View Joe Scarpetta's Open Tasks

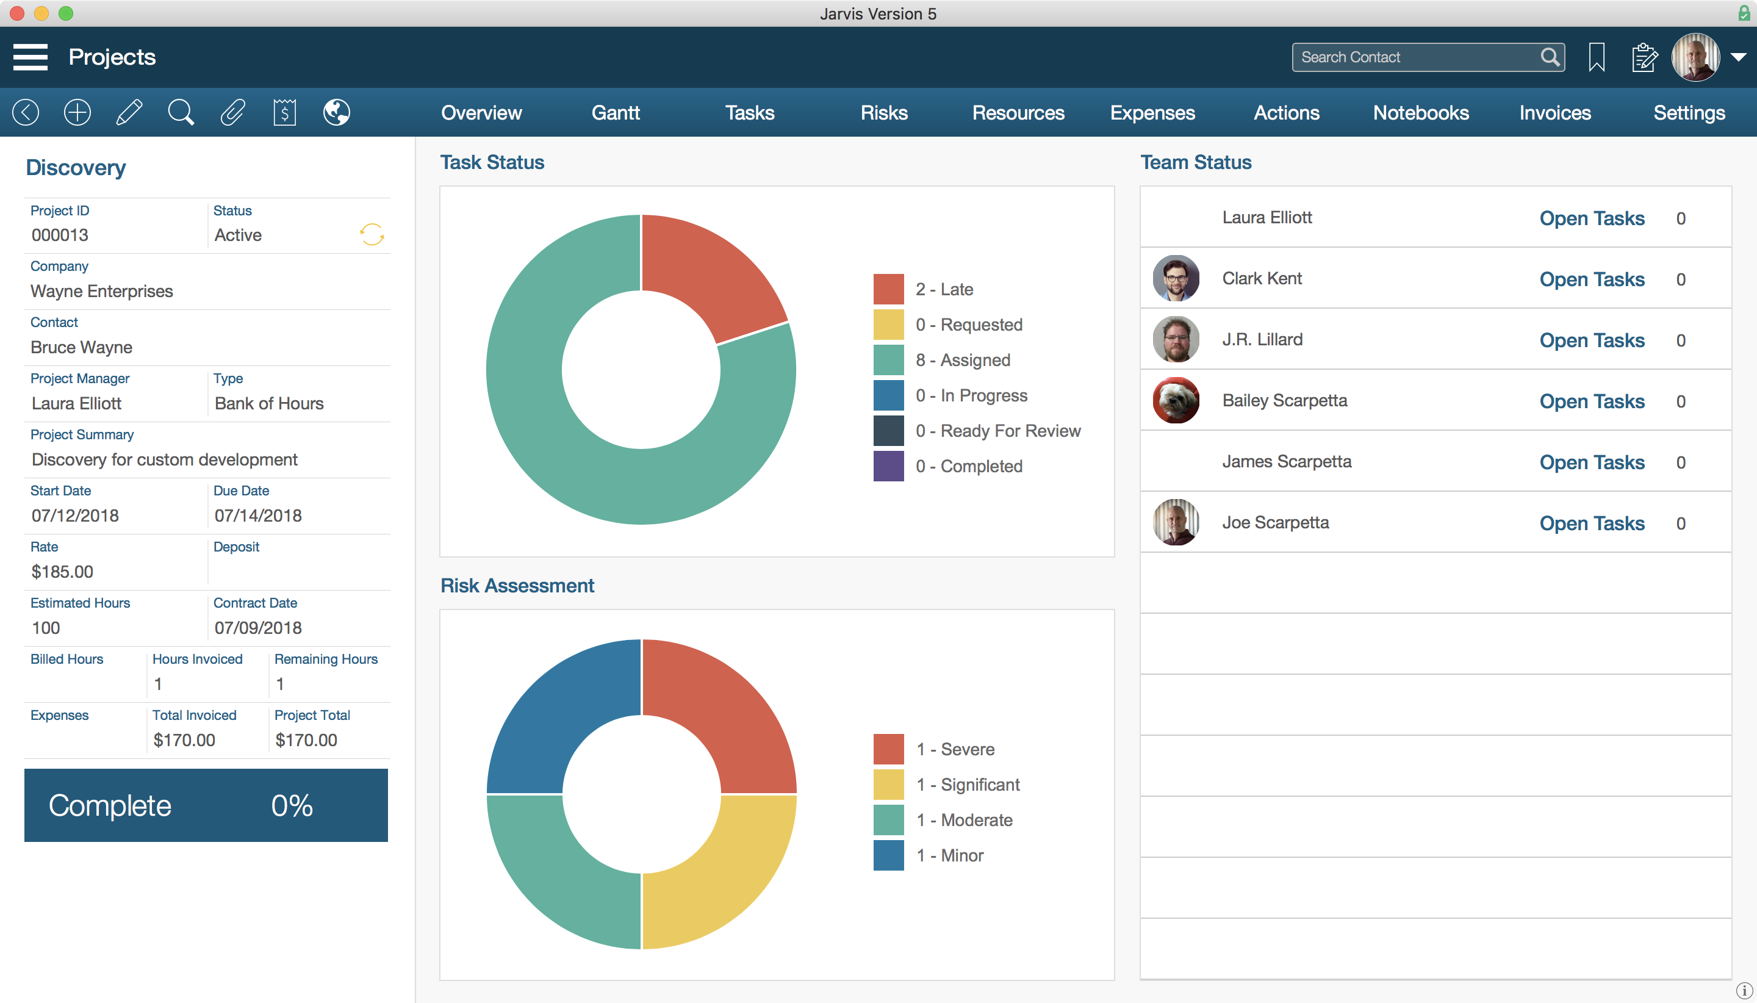tap(1592, 523)
